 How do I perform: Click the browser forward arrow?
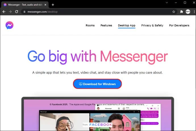(x=10, y=12)
